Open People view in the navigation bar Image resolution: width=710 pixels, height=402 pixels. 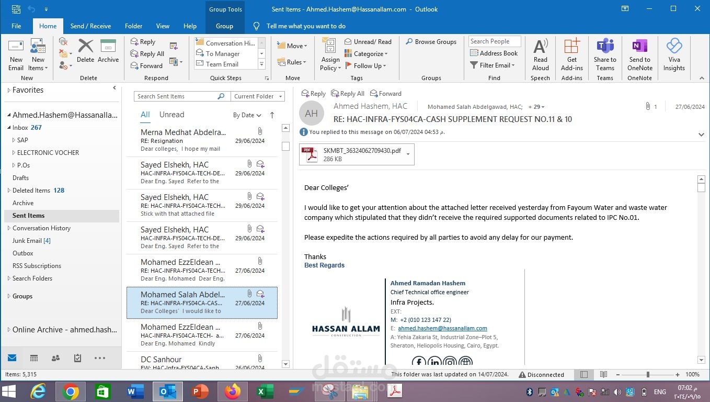55,358
